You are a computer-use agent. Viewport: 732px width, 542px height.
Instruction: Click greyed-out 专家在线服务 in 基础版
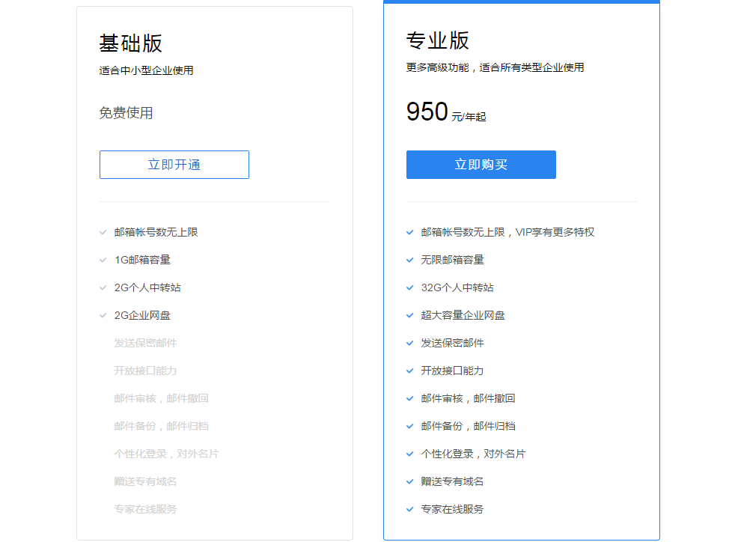[146, 509]
